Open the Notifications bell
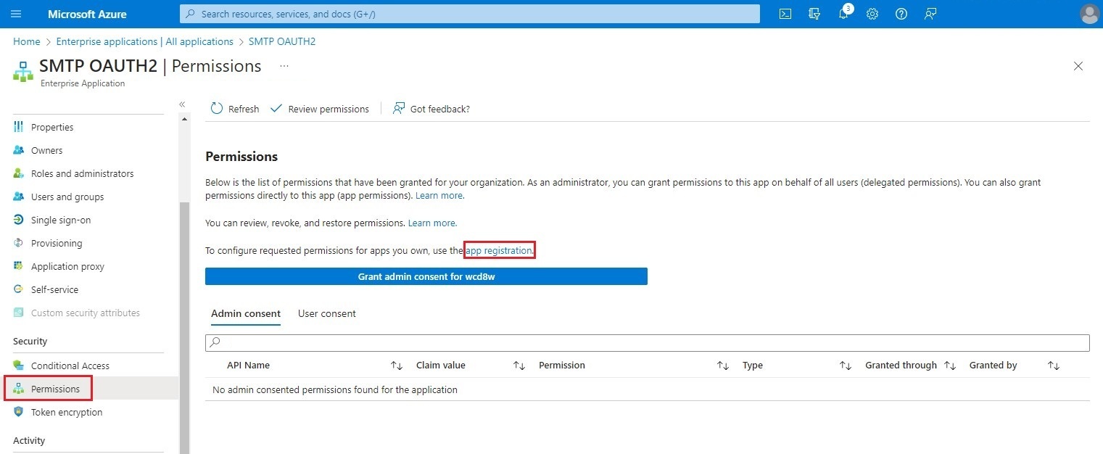1103x454 pixels. tap(843, 14)
